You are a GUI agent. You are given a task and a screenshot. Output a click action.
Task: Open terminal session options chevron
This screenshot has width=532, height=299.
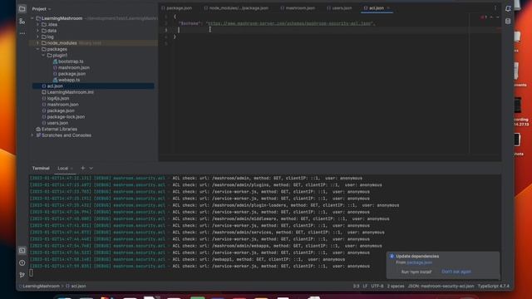pyautogui.click(x=91, y=168)
